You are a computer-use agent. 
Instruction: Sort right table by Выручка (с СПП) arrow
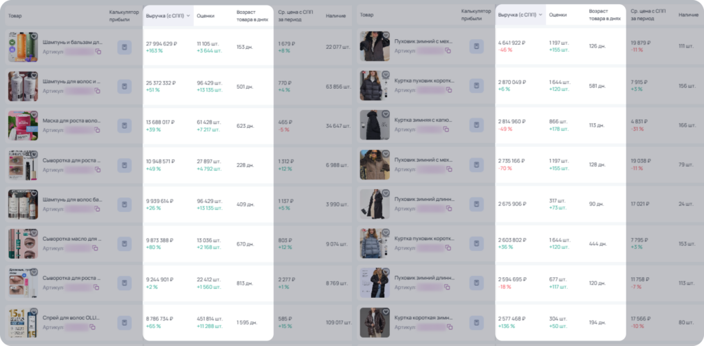[x=540, y=15]
